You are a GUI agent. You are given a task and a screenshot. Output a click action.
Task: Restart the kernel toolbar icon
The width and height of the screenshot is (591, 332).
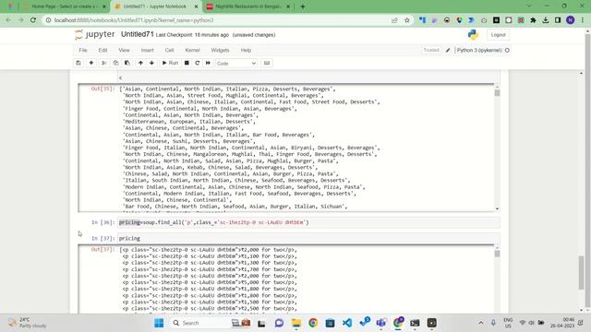click(x=197, y=63)
